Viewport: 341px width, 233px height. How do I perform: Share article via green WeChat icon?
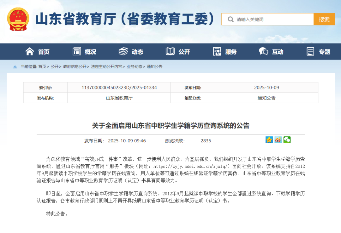(x=287, y=140)
